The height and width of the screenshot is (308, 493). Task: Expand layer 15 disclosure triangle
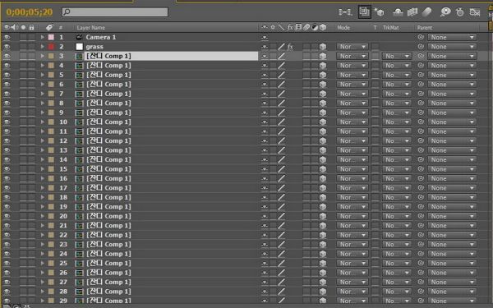point(43,169)
